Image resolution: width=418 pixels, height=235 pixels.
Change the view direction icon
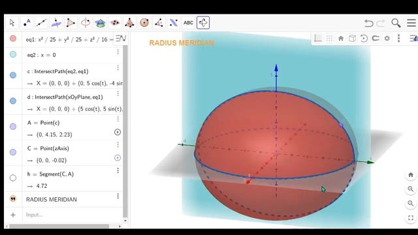[376, 39]
